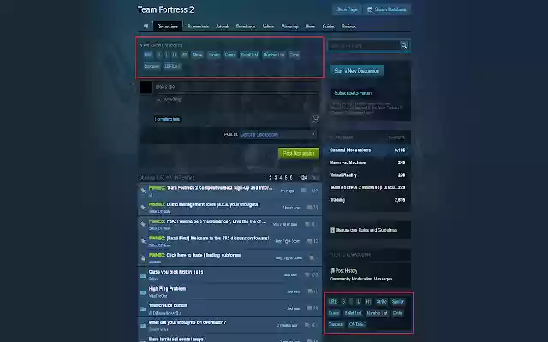Click the discussion title input field

pos(237,87)
